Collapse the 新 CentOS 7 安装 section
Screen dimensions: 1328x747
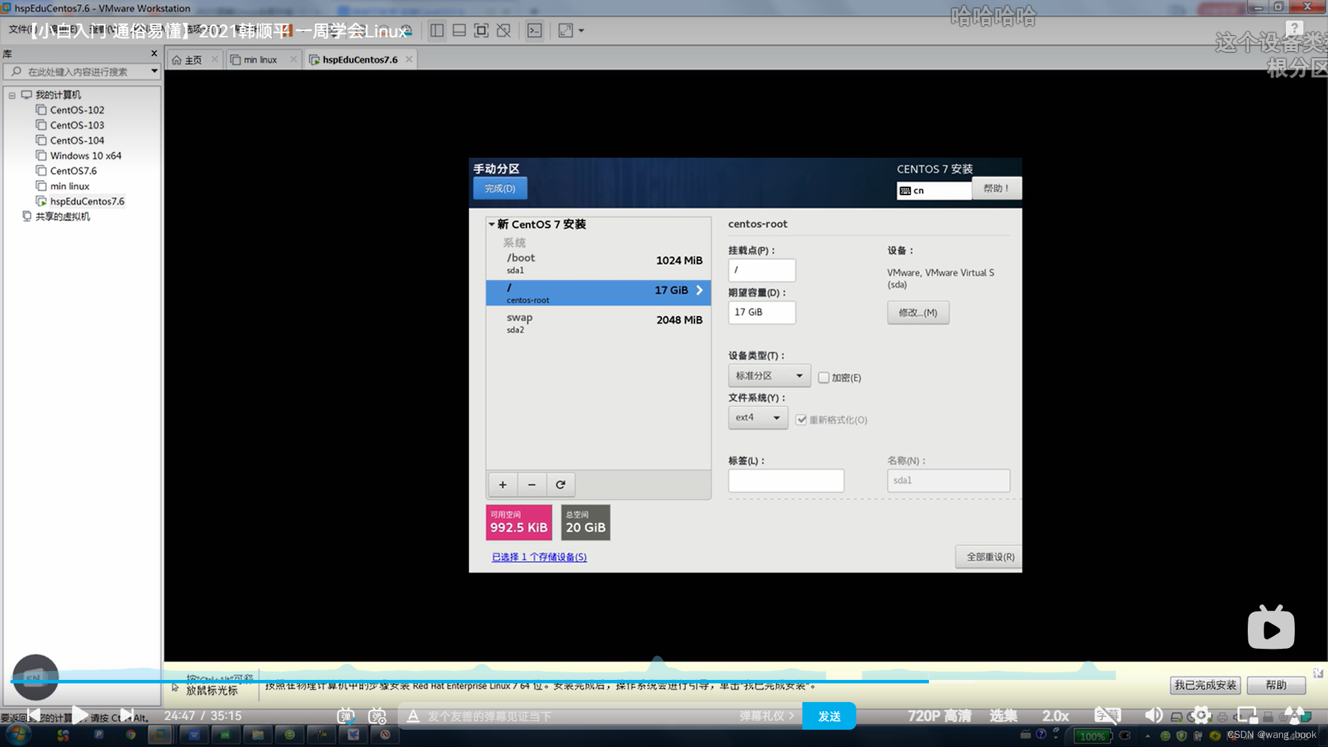pyautogui.click(x=492, y=224)
